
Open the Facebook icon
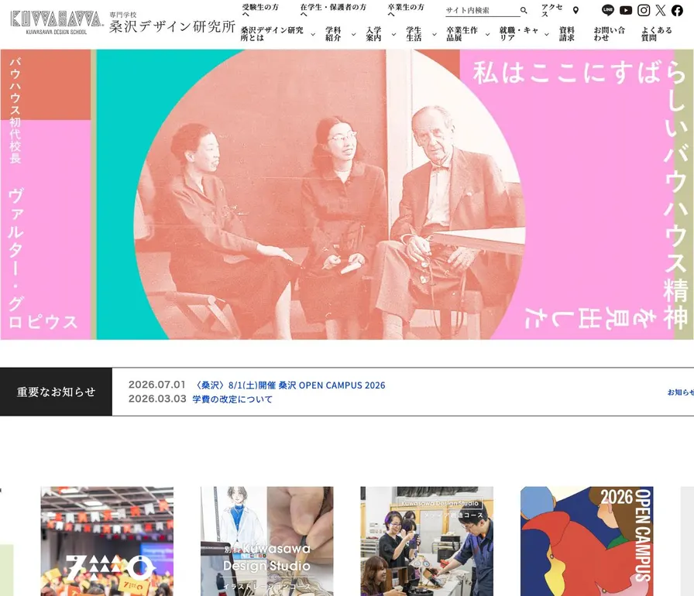click(677, 10)
